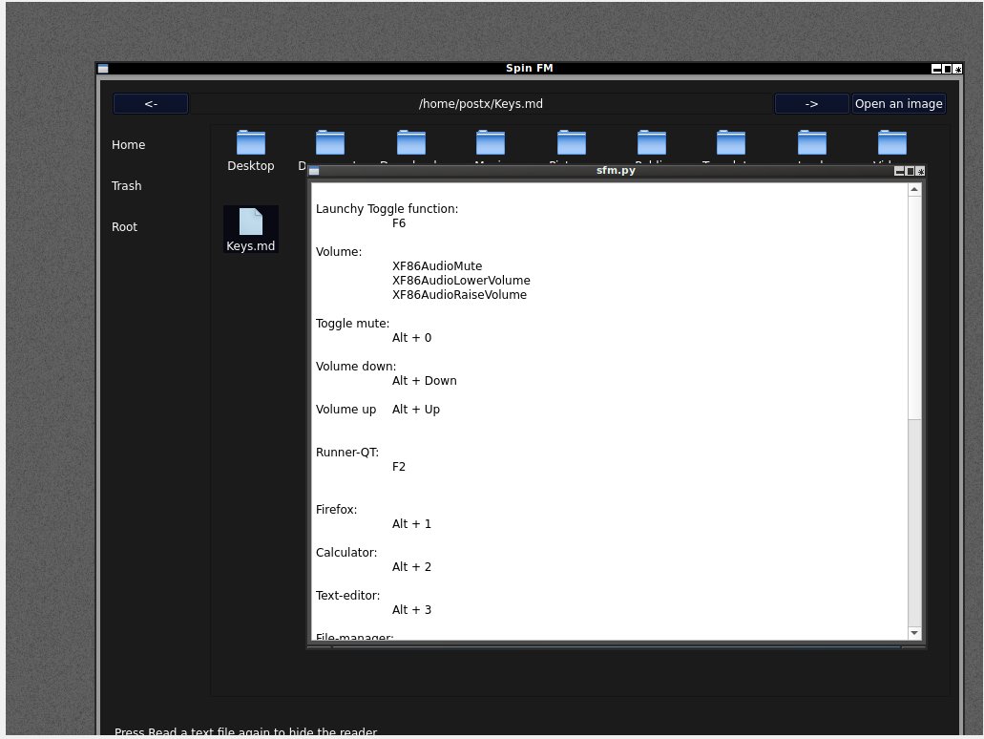Click the Spin FM window title
Image resolution: width=984 pixels, height=739 pixels.
529,68
